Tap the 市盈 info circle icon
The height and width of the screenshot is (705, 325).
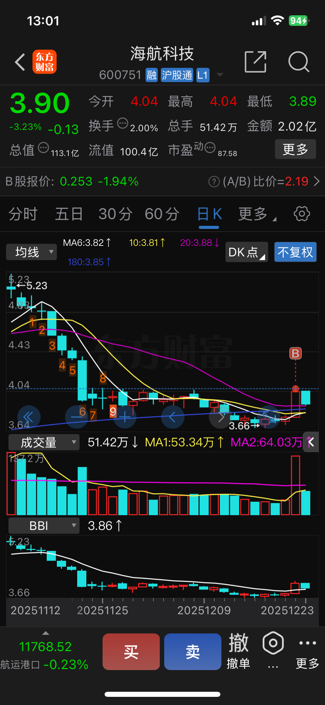[x=210, y=148]
